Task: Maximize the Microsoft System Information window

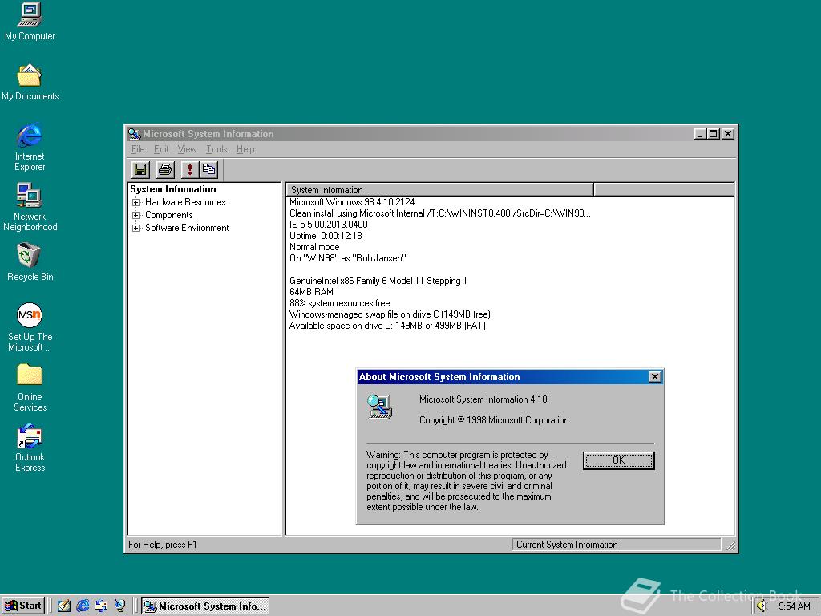Action: coord(713,134)
